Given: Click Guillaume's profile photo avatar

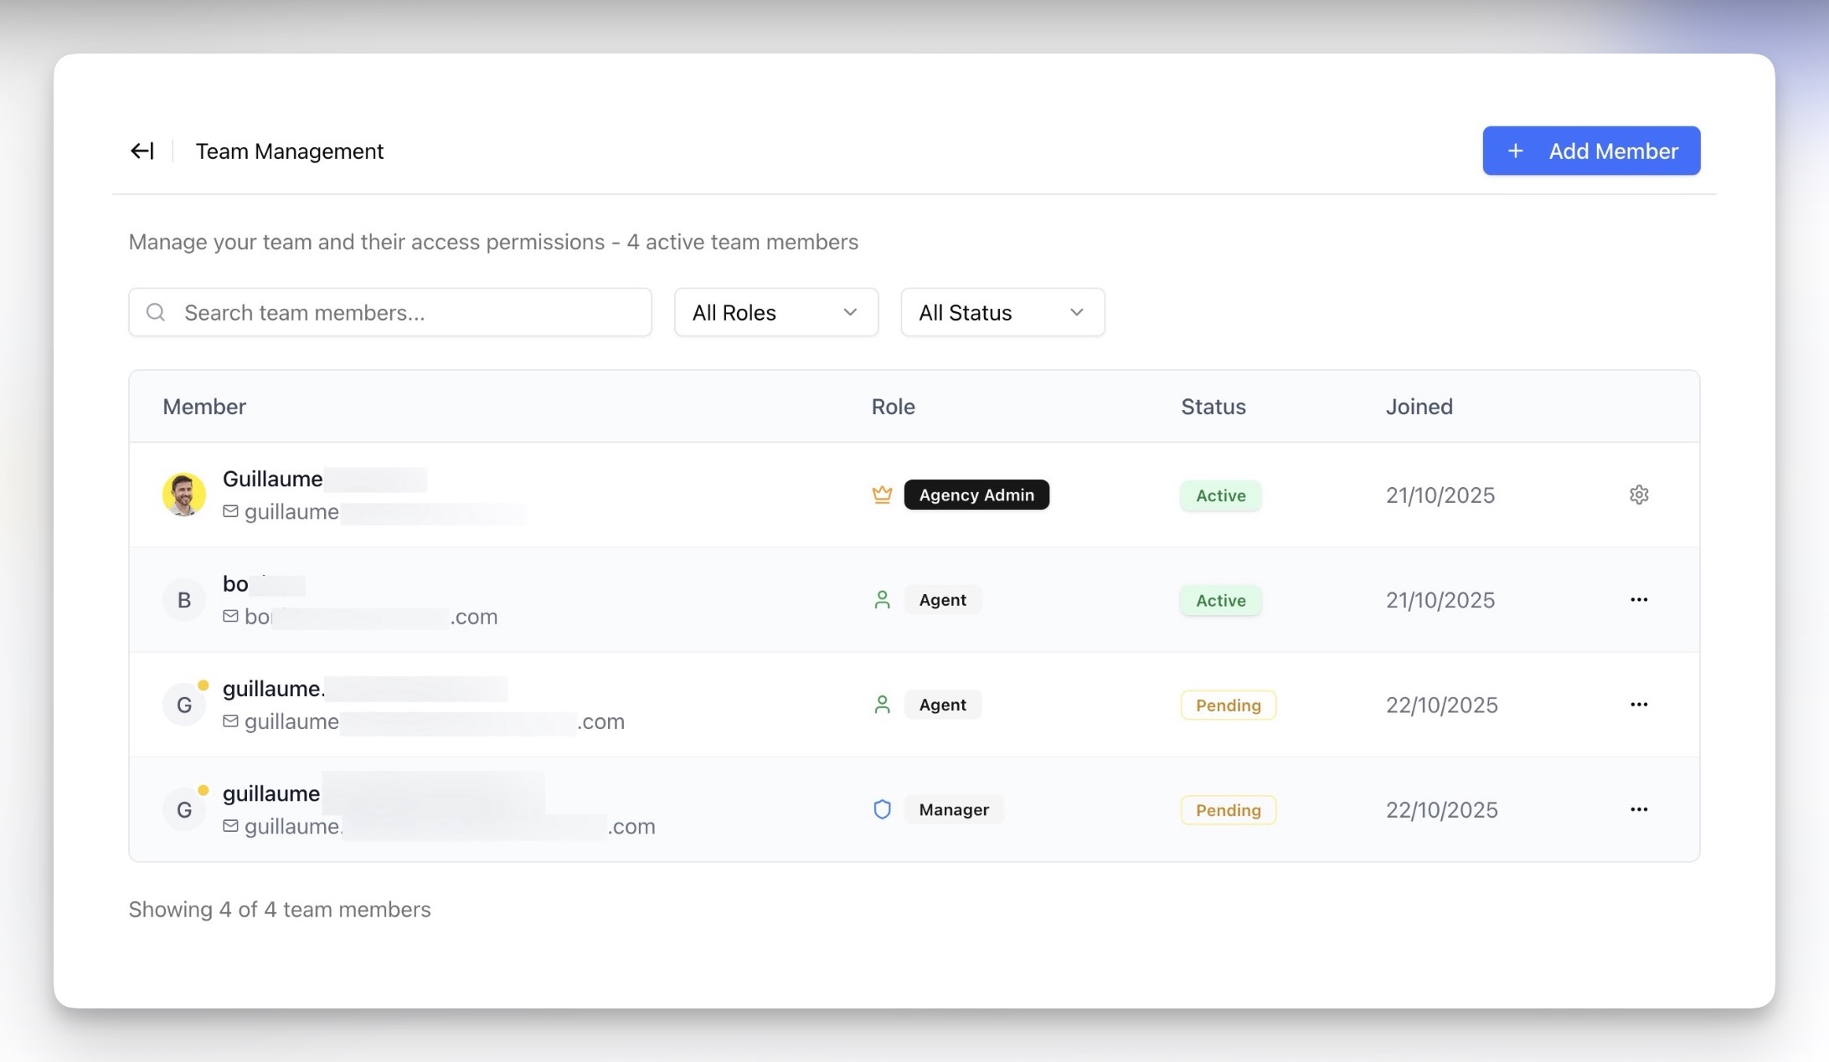Looking at the screenshot, I should [x=184, y=495].
